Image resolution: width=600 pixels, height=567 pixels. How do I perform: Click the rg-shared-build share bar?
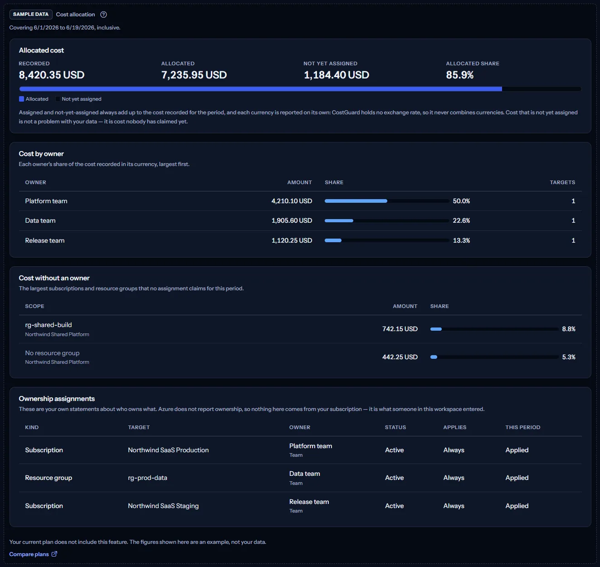(494, 329)
